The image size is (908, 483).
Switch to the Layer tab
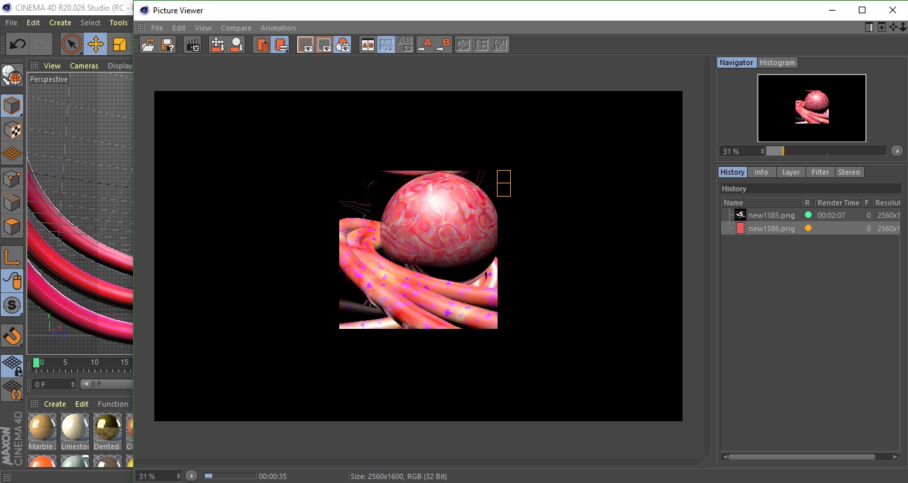(x=791, y=172)
